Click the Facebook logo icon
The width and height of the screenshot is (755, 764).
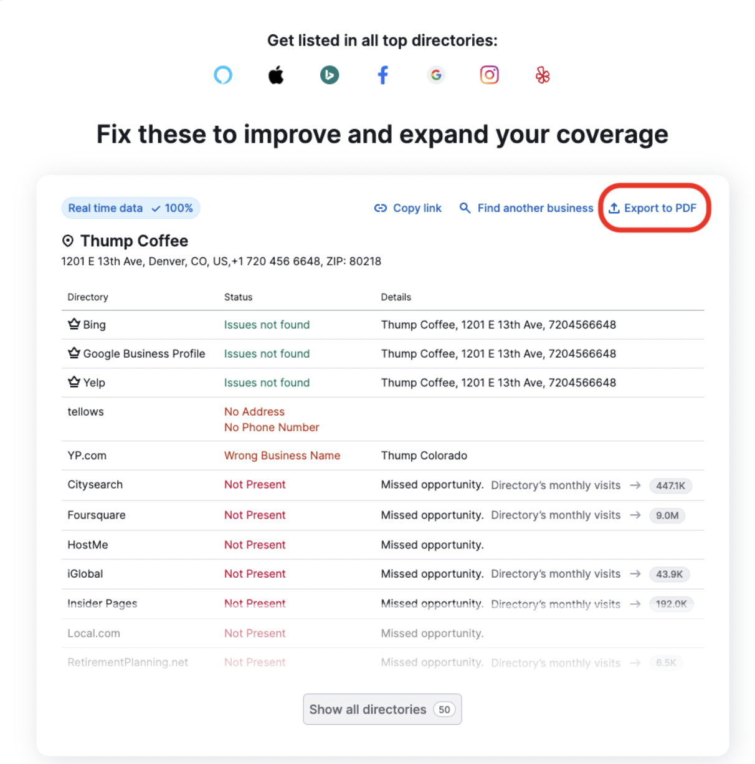coord(382,75)
